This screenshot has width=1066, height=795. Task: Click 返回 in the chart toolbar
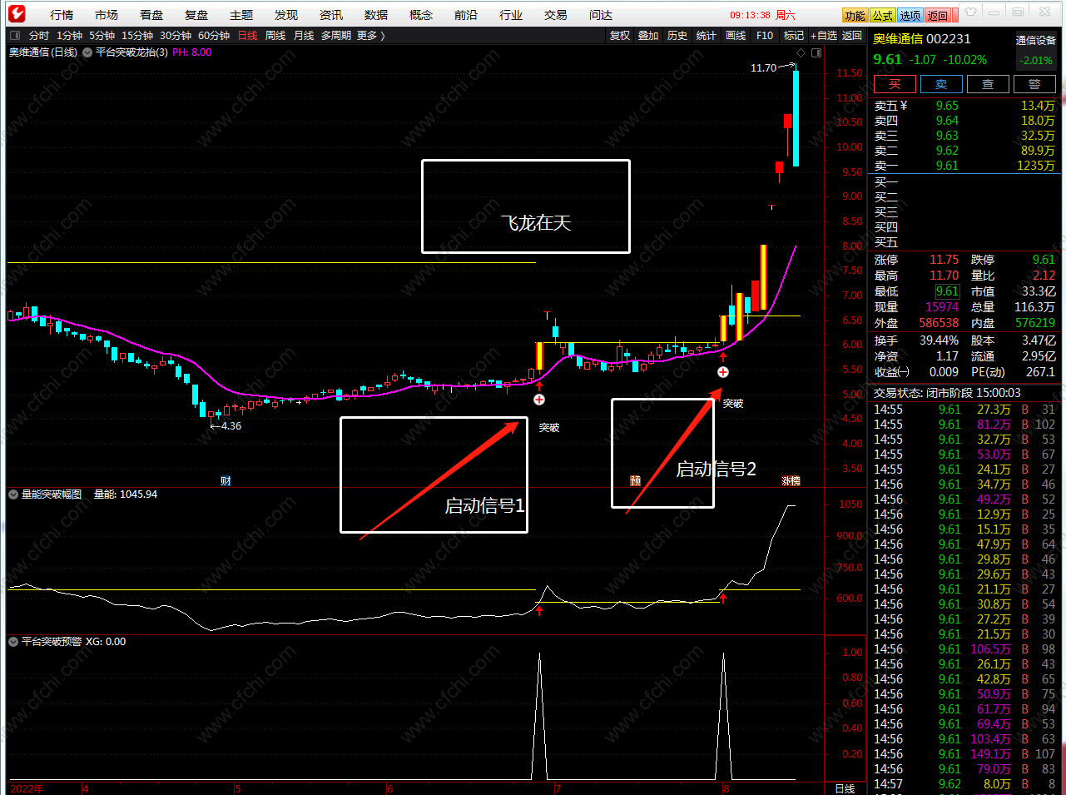pyautogui.click(x=852, y=36)
